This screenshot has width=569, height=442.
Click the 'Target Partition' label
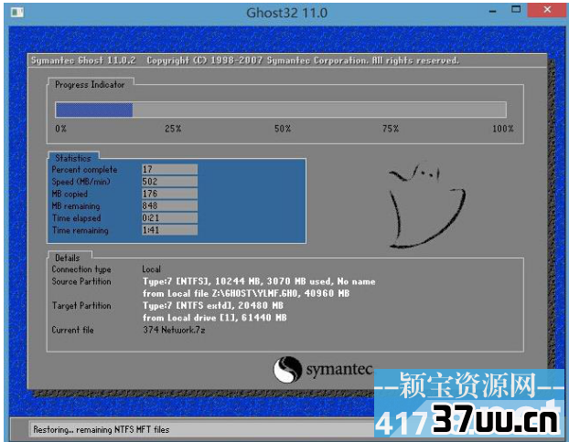tap(81, 306)
